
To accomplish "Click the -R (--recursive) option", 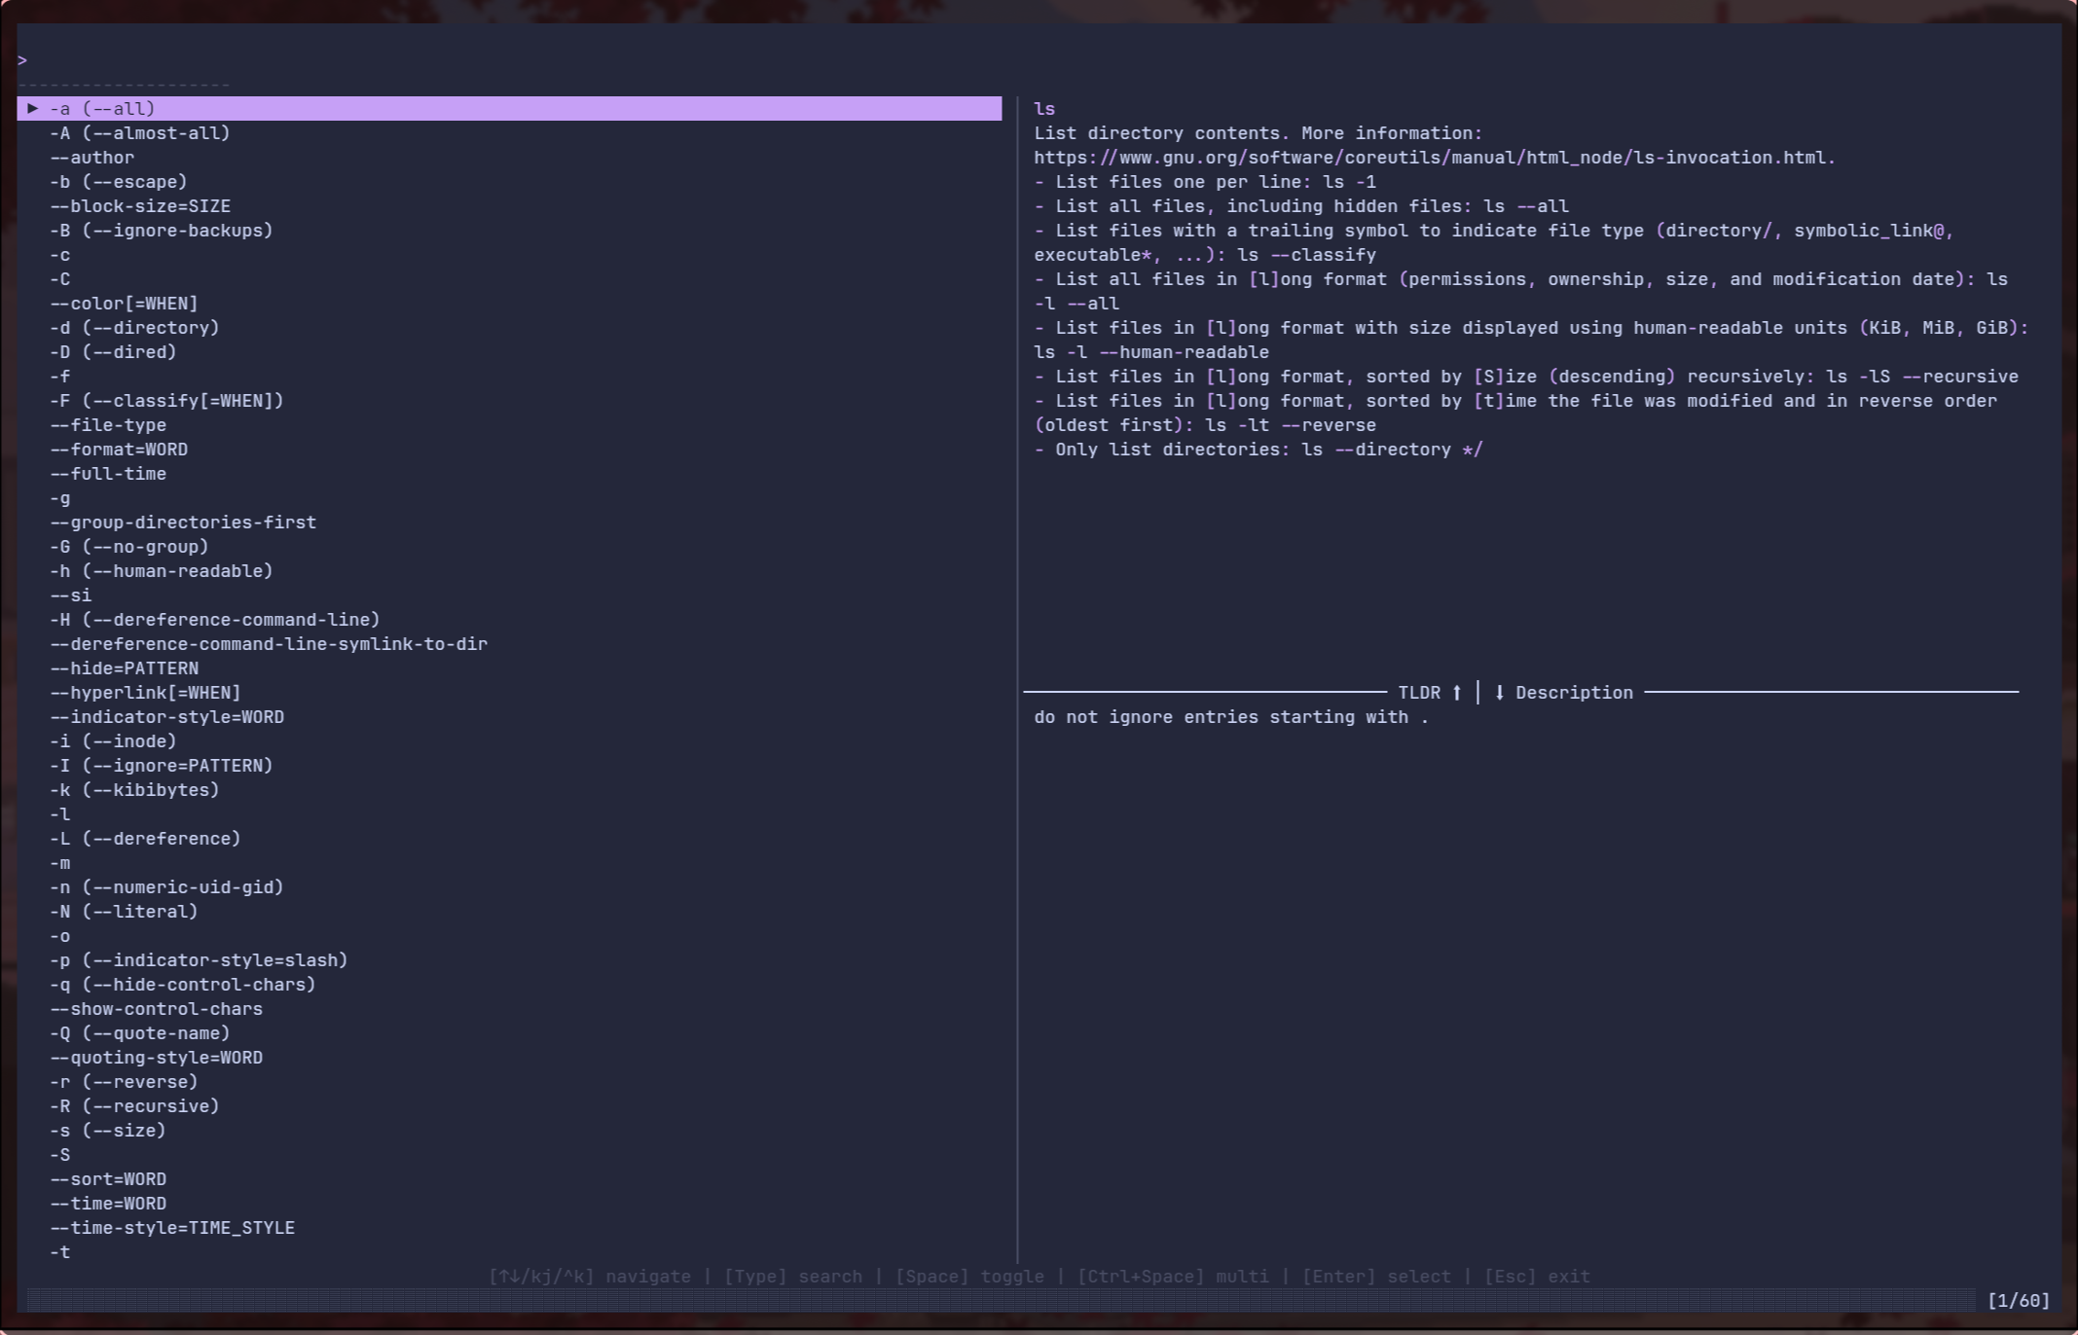I will point(134,1106).
